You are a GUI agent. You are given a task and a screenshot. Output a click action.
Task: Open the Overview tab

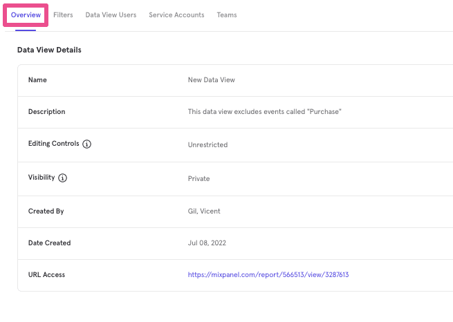click(x=26, y=15)
